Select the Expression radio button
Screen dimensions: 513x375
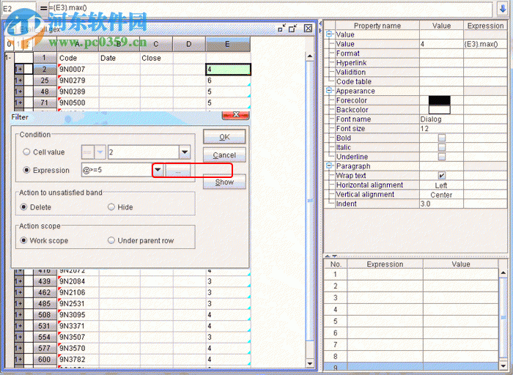pos(26,171)
